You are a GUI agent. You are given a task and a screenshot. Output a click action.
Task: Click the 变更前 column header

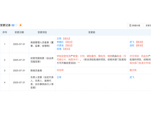(x=92, y=32)
